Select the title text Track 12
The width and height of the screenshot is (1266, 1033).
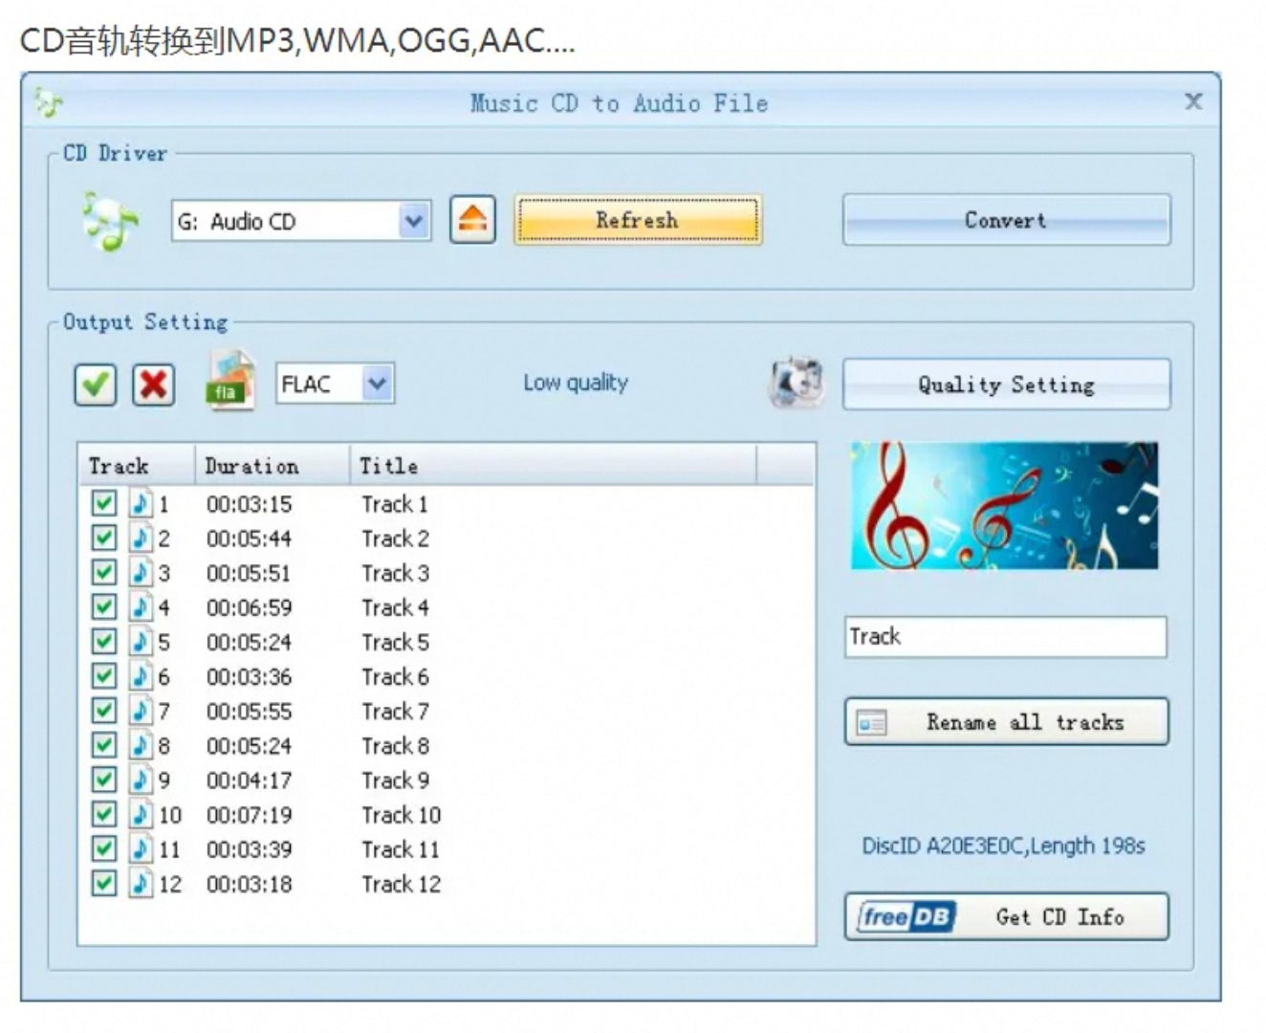[x=401, y=884]
